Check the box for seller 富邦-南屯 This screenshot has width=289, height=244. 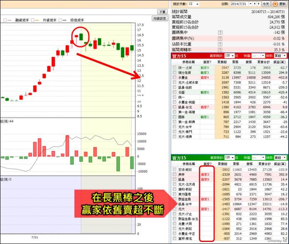(x=174, y=238)
